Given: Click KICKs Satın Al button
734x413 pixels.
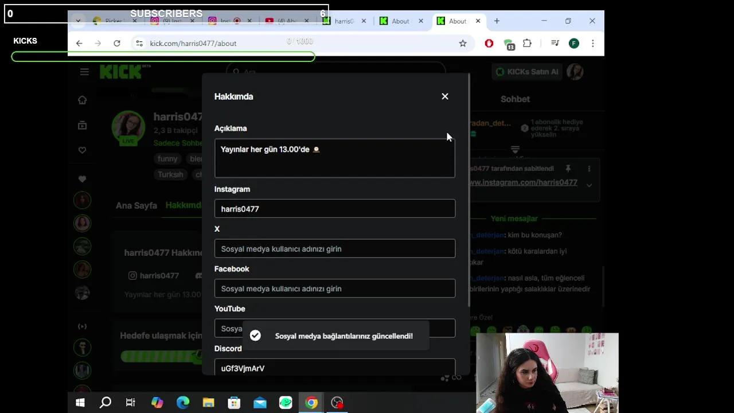Looking at the screenshot, I should (527, 72).
